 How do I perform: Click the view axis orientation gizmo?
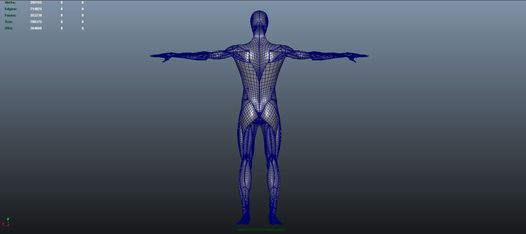click(6, 222)
